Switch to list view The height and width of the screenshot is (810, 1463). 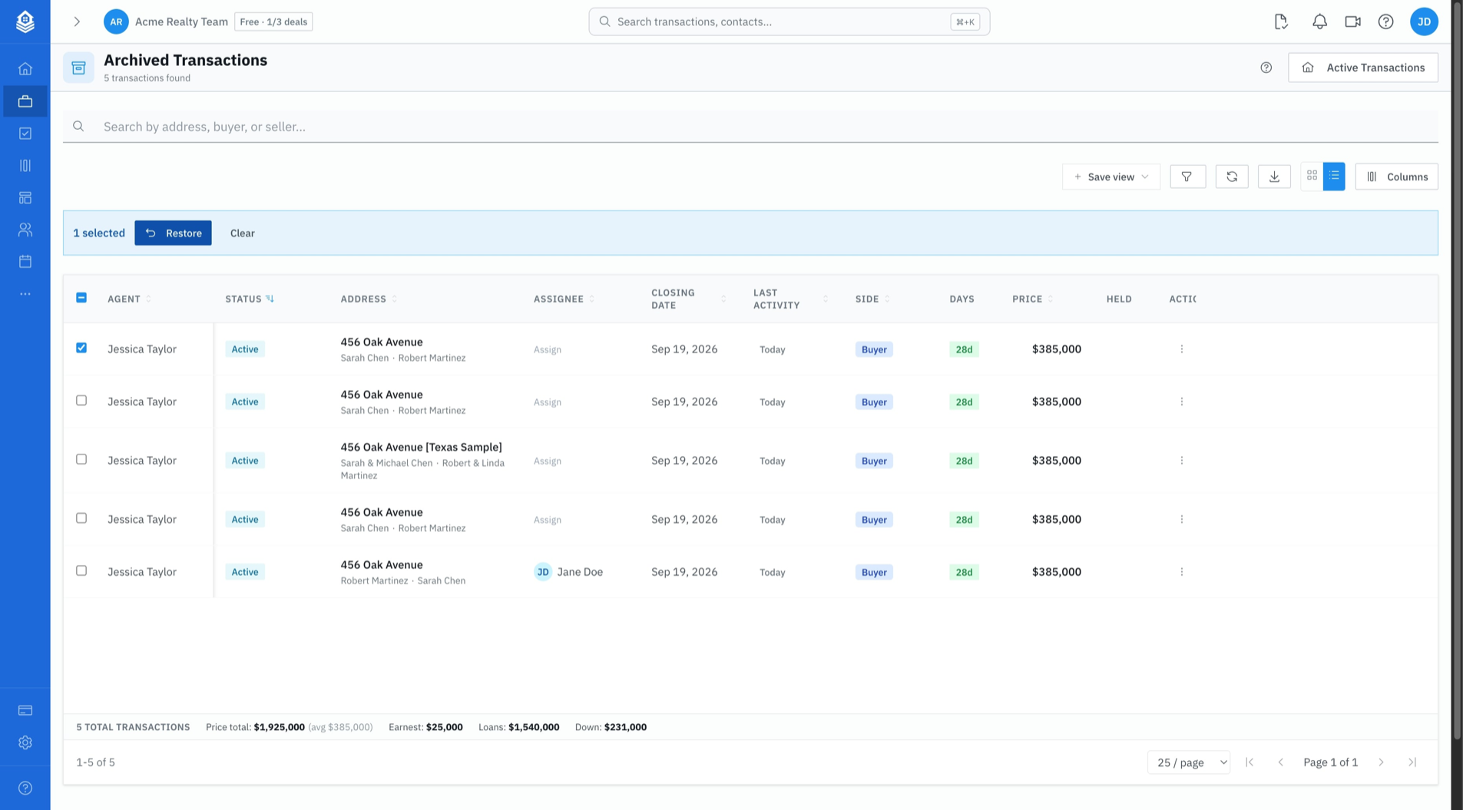coord(1334,176)
